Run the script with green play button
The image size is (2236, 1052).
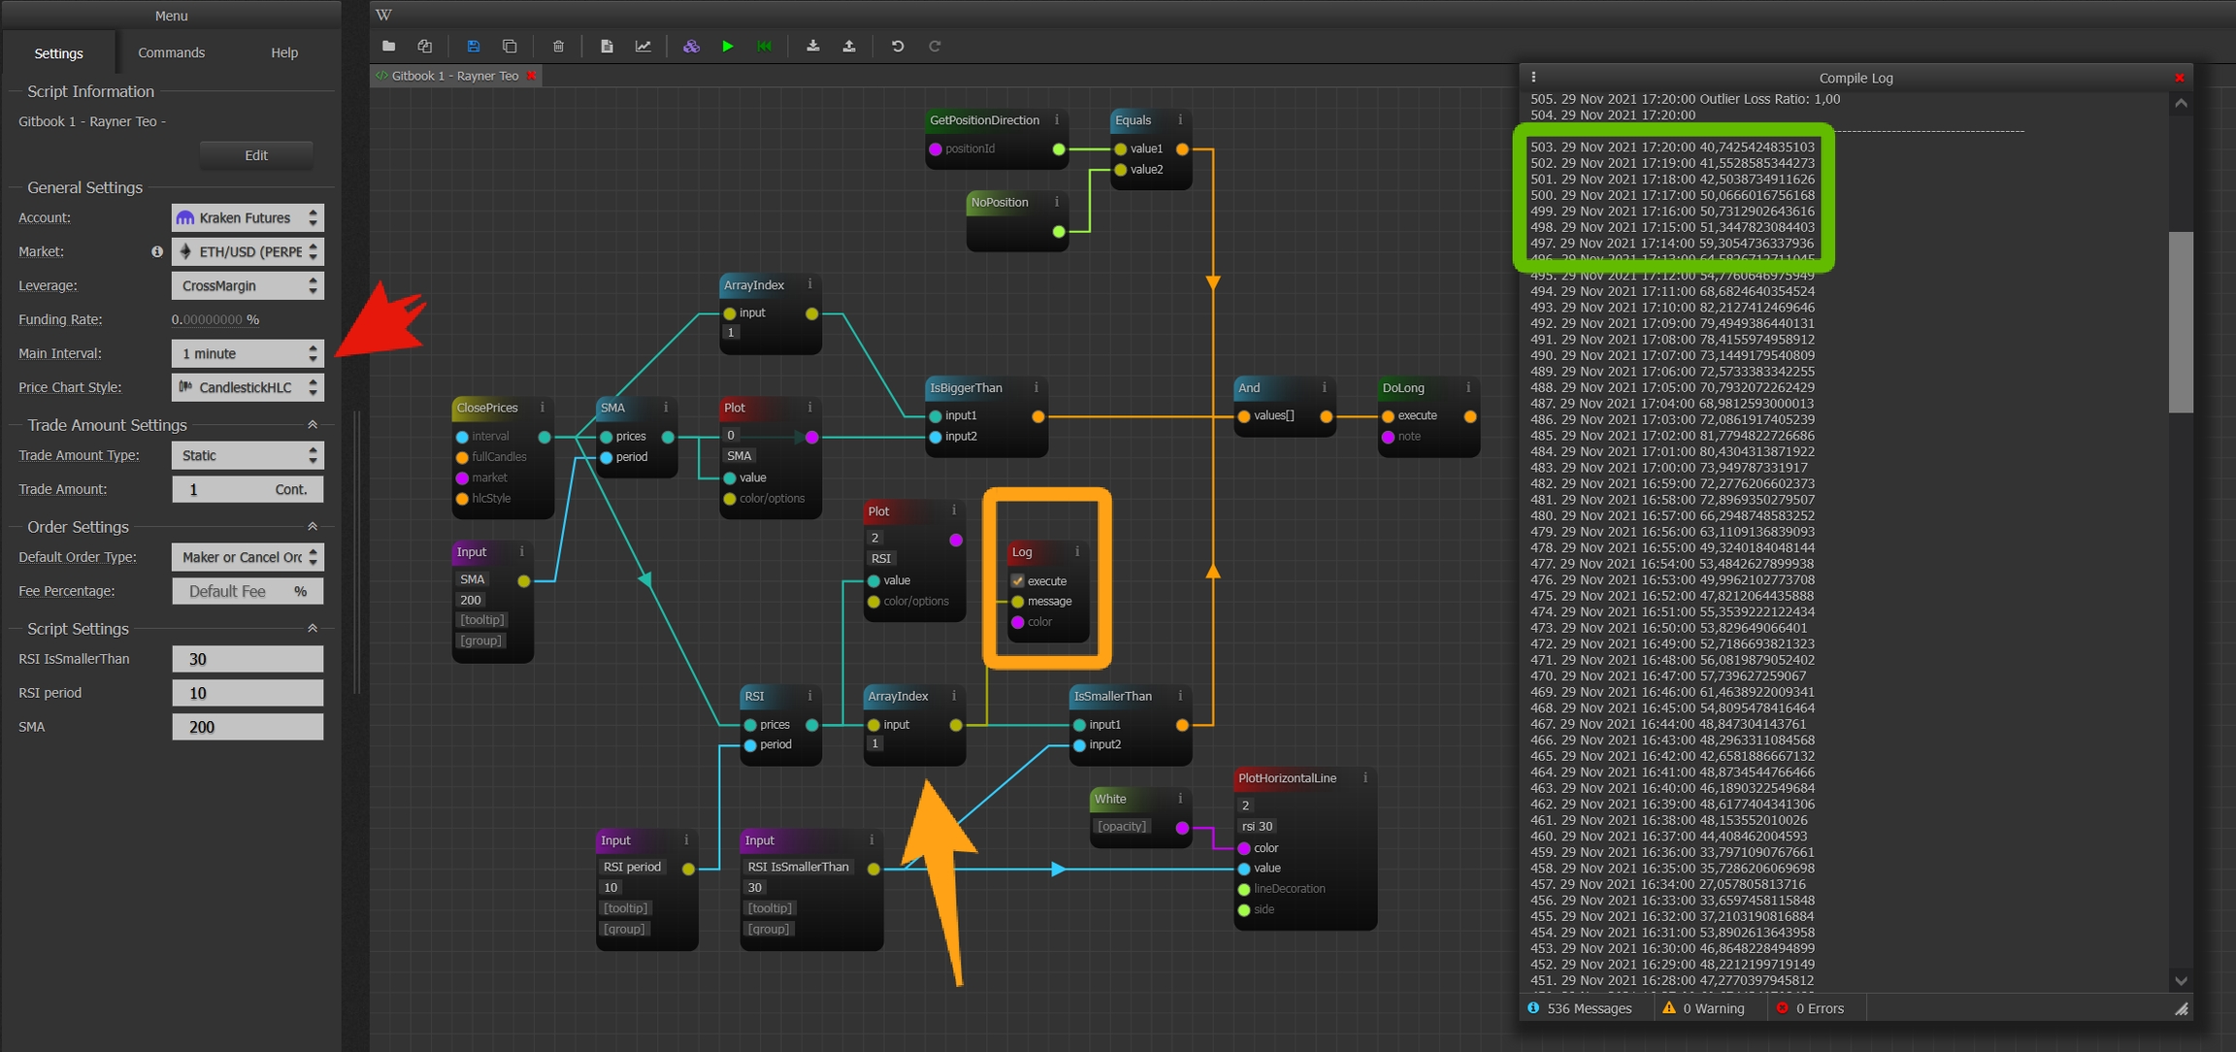click(x=727, y=46)
